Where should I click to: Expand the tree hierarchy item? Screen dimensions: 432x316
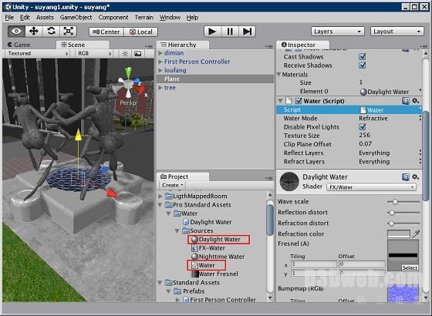tap(160, 88)
